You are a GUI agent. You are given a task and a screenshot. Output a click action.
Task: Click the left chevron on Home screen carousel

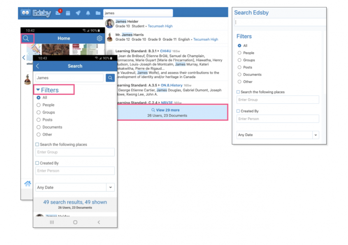point(24,57)
